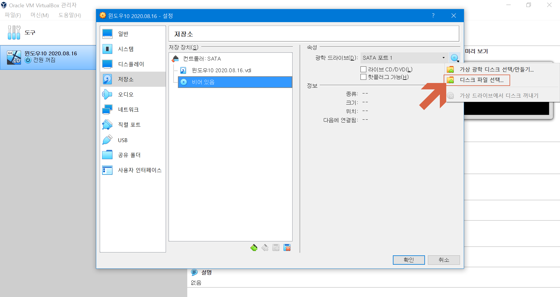Screen dimensions: 560x297
Task: Open the 도움말(H) menu in VirtualBox manager
Action: click(70, 15)
